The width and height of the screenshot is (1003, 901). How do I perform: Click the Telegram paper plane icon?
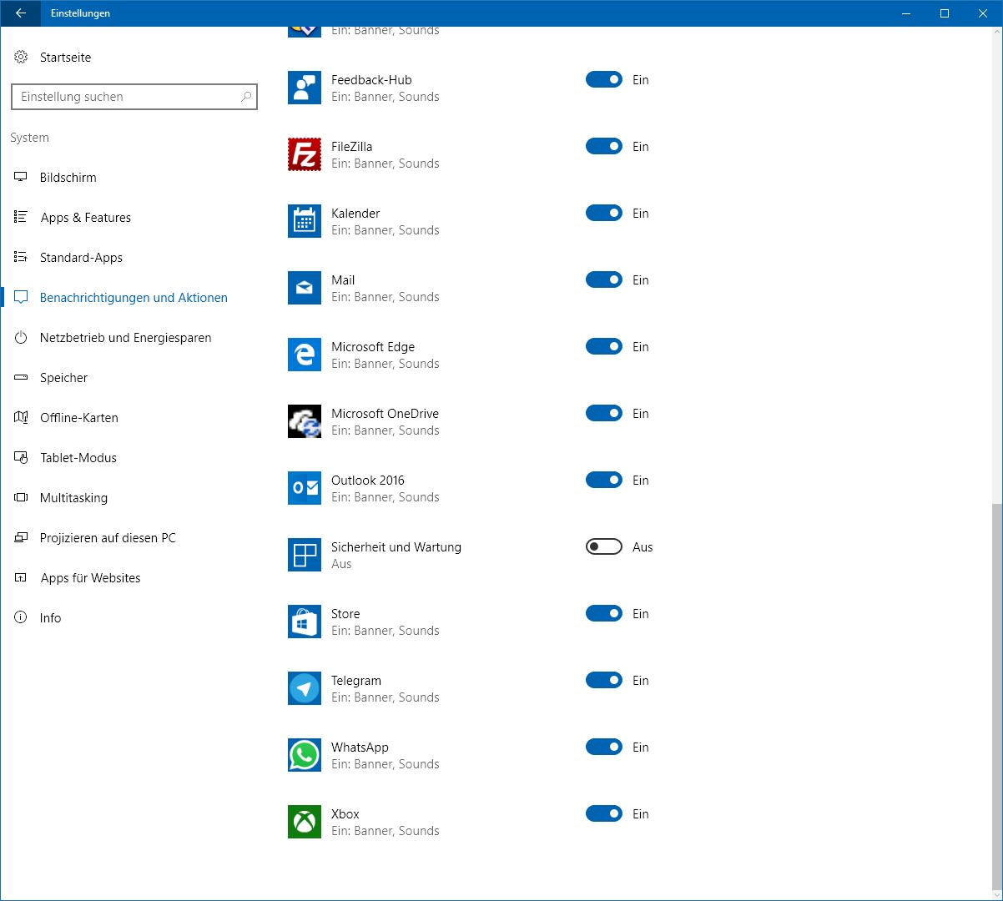point(305,688)
